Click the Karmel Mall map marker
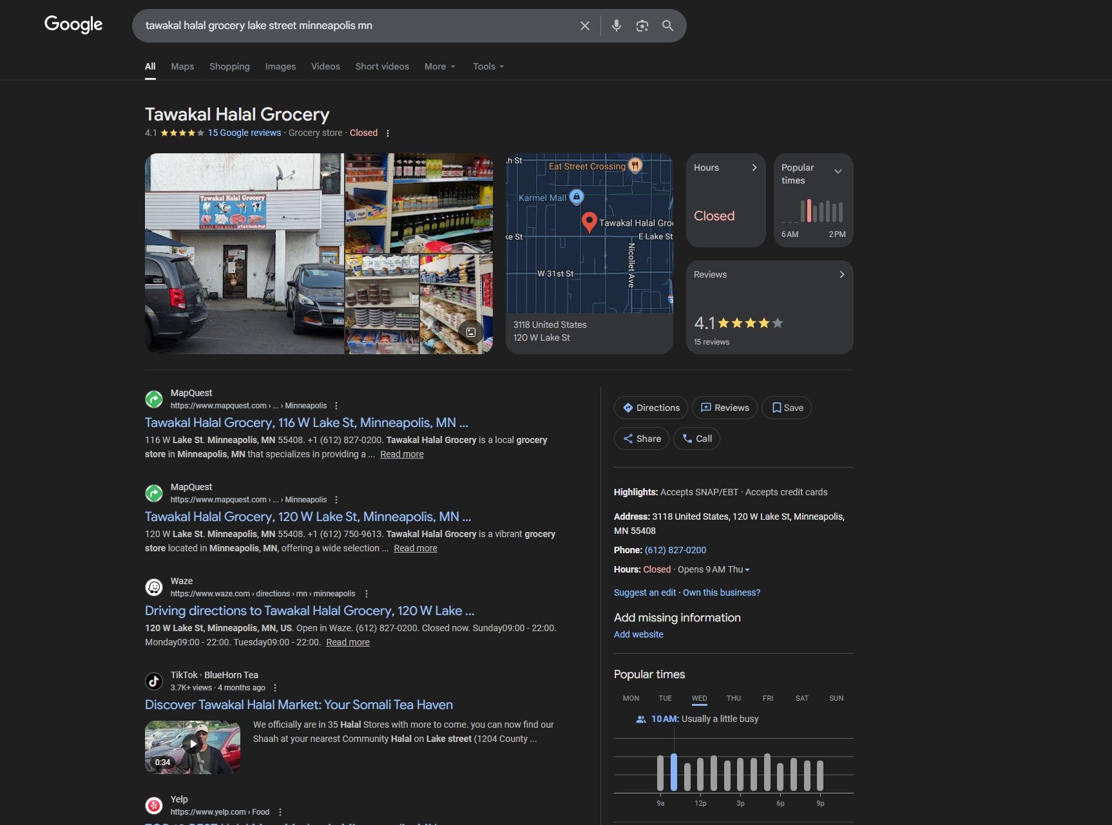This screenshot has width=1112, height=825. pyautogui.click(x=577, y=196)
